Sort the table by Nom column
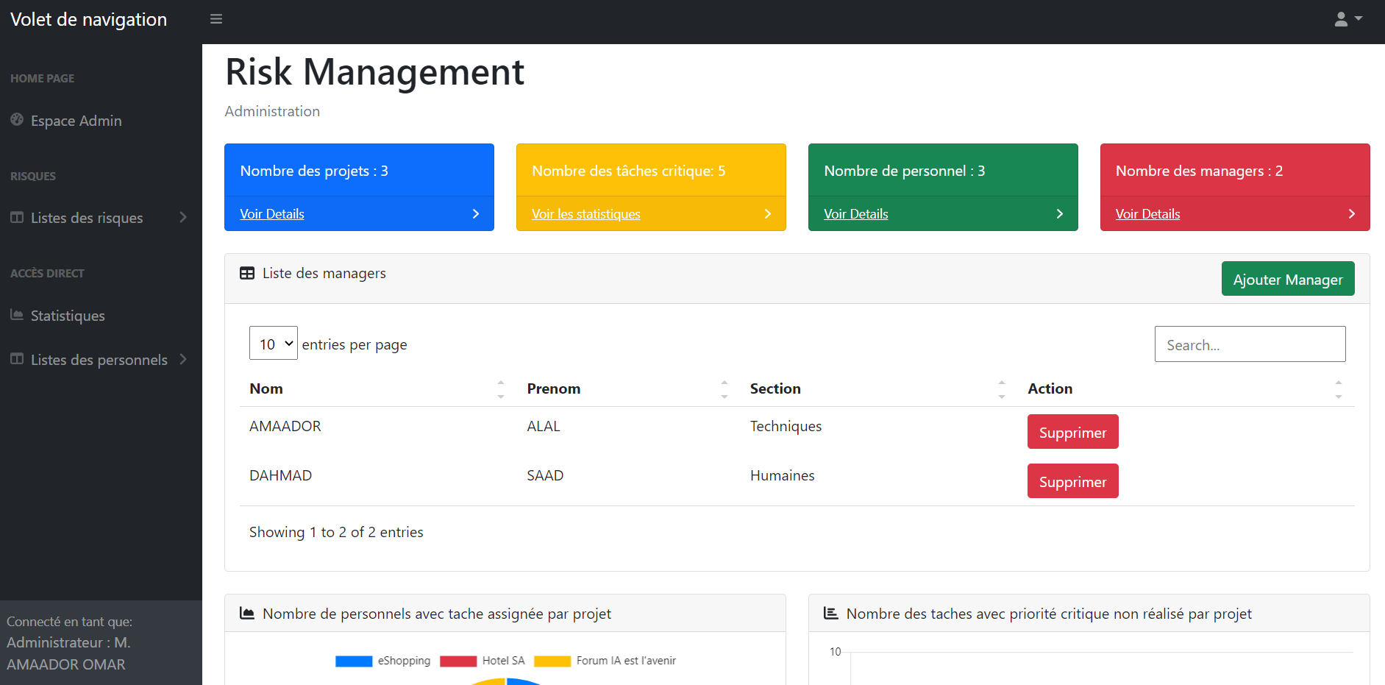The image size is (1385, 685). (501, 388)
